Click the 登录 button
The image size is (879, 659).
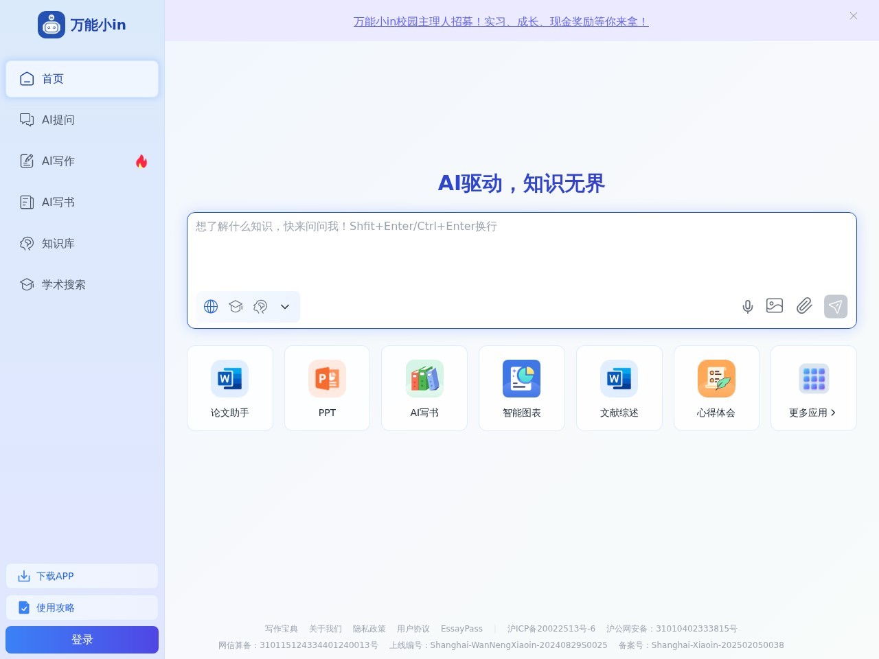coord(82,639)
